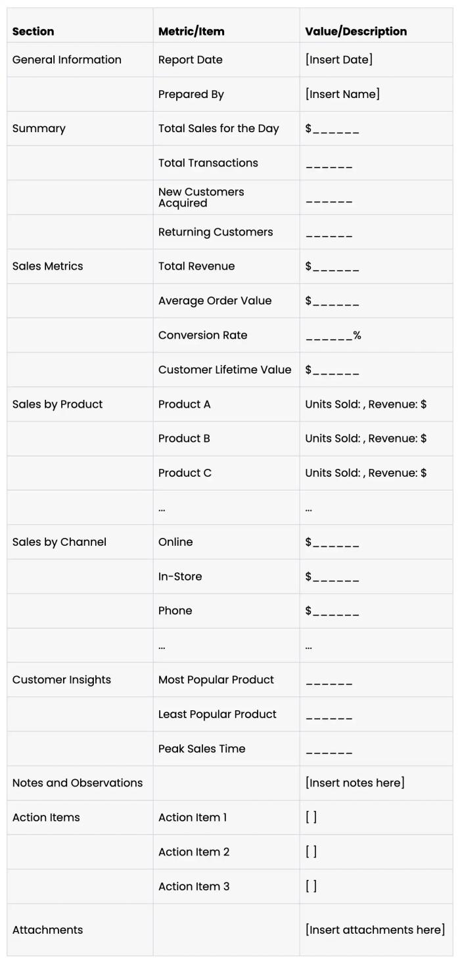Click the Action Item 3 checkbox brackets
Viewport: 460px width, 966px height.
311,886
